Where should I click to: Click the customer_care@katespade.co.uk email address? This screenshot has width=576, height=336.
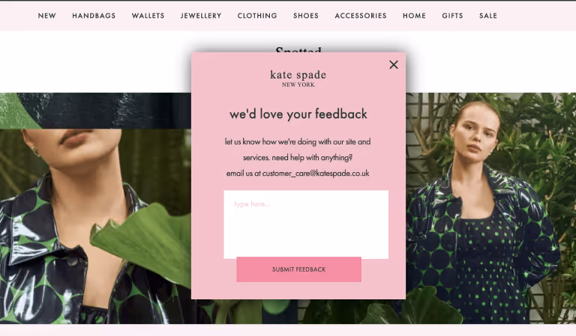pos(316,174)
